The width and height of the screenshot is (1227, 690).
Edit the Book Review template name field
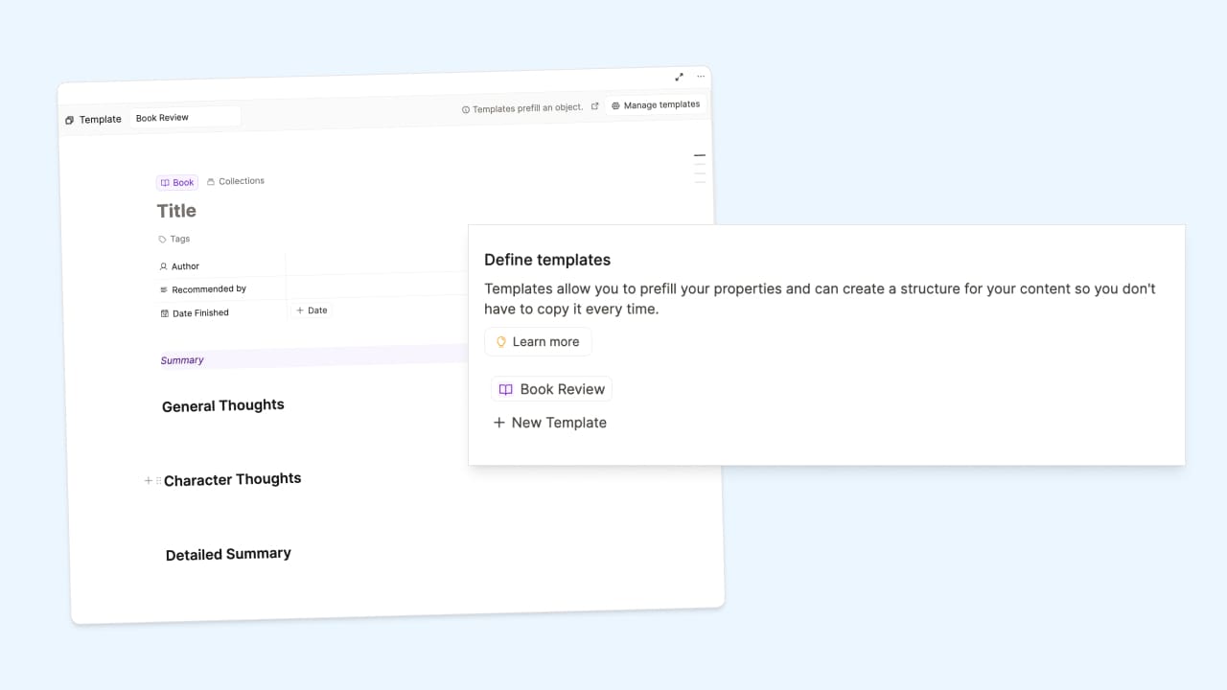coord(185,118)
